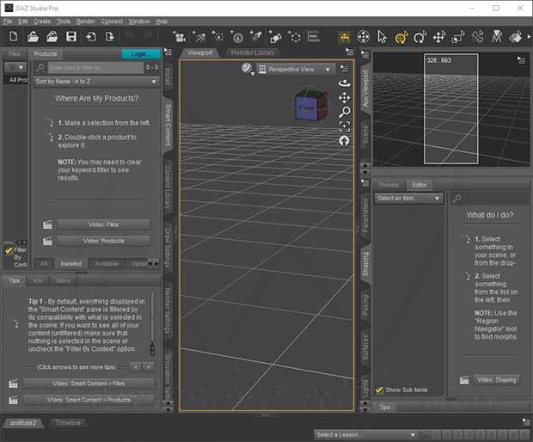Click the Login button
Image resolution: width=533 pixels, height=442 pixels.
[140, 53]
